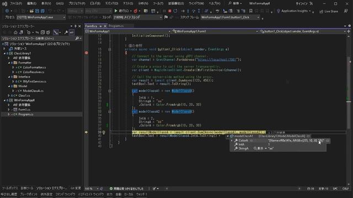The width and height of the screenshot is (353, 198).
Task: Click the 検索 search box in title bar
Action: (235, 4)
